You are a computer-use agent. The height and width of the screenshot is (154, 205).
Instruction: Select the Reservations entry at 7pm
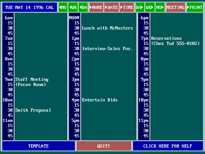[166, 38]
